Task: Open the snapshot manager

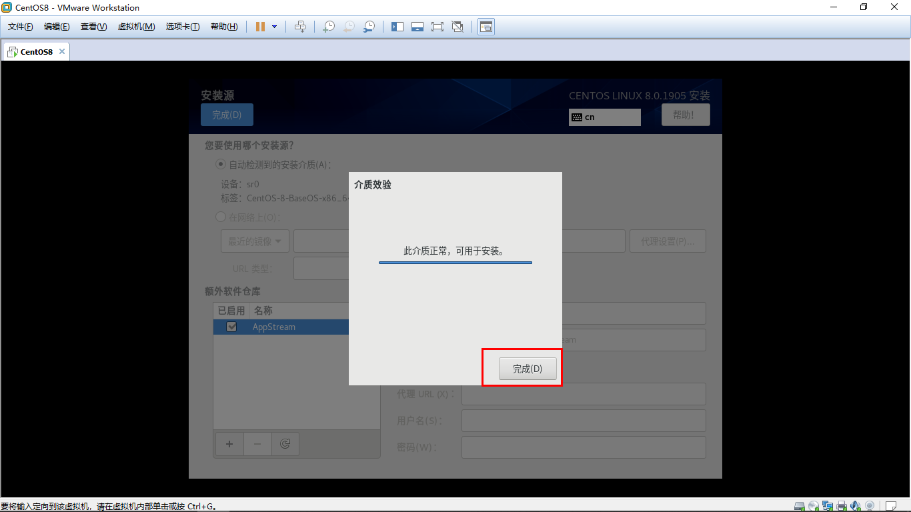Action: click(x=369, y=27)
